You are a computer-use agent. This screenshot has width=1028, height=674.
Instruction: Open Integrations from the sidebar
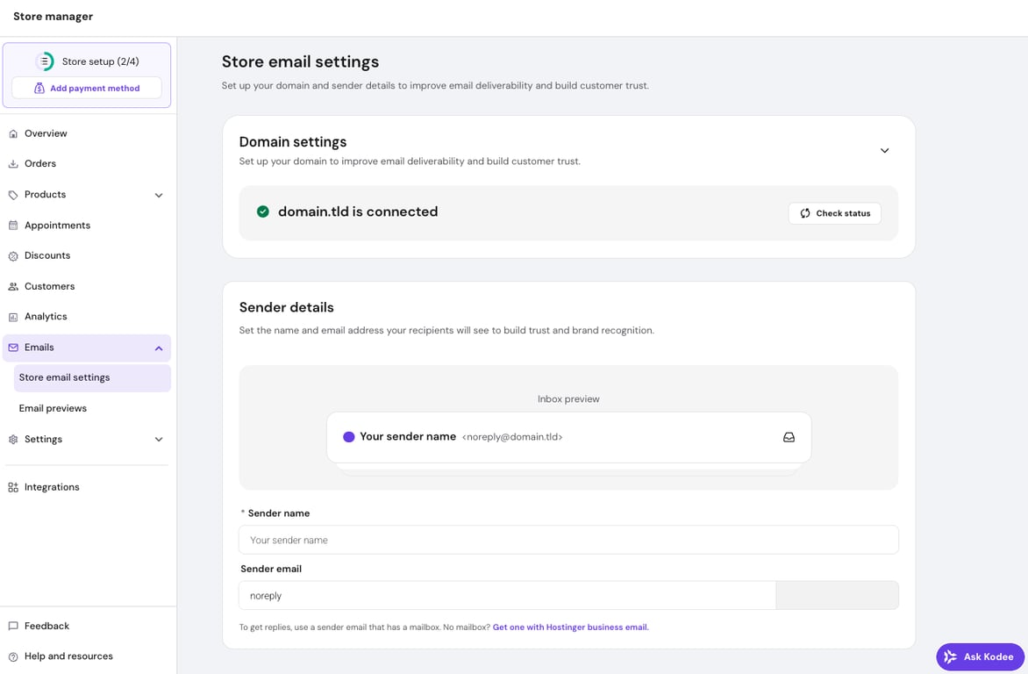[87, 488]
